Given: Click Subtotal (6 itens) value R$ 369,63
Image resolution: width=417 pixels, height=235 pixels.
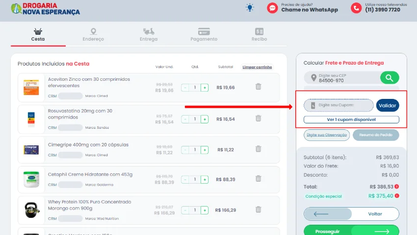Looking at the screenshot, I should click(x=388, y=158).
